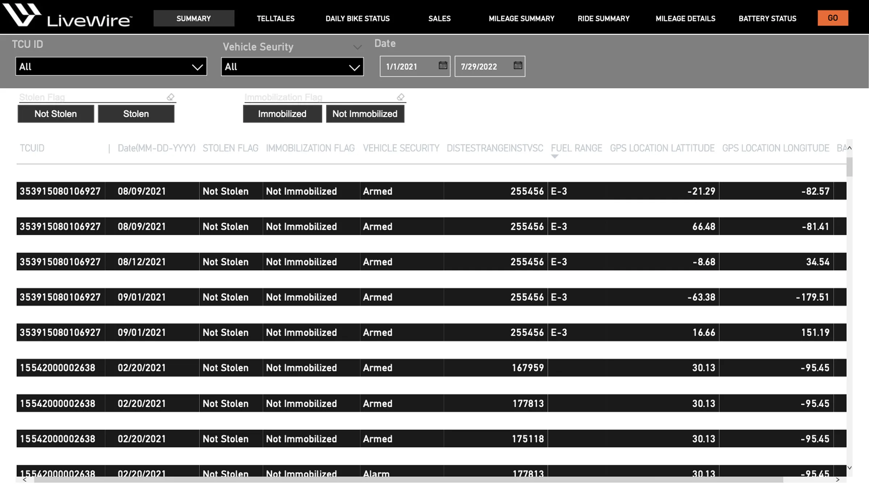Sort by DISTESTRANGEINSTVSC column header
Viewport: 869px width, 485px height.
(x=495, y=148)
